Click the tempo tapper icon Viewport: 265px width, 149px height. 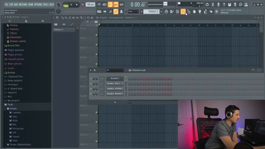(x=205, y=12)
